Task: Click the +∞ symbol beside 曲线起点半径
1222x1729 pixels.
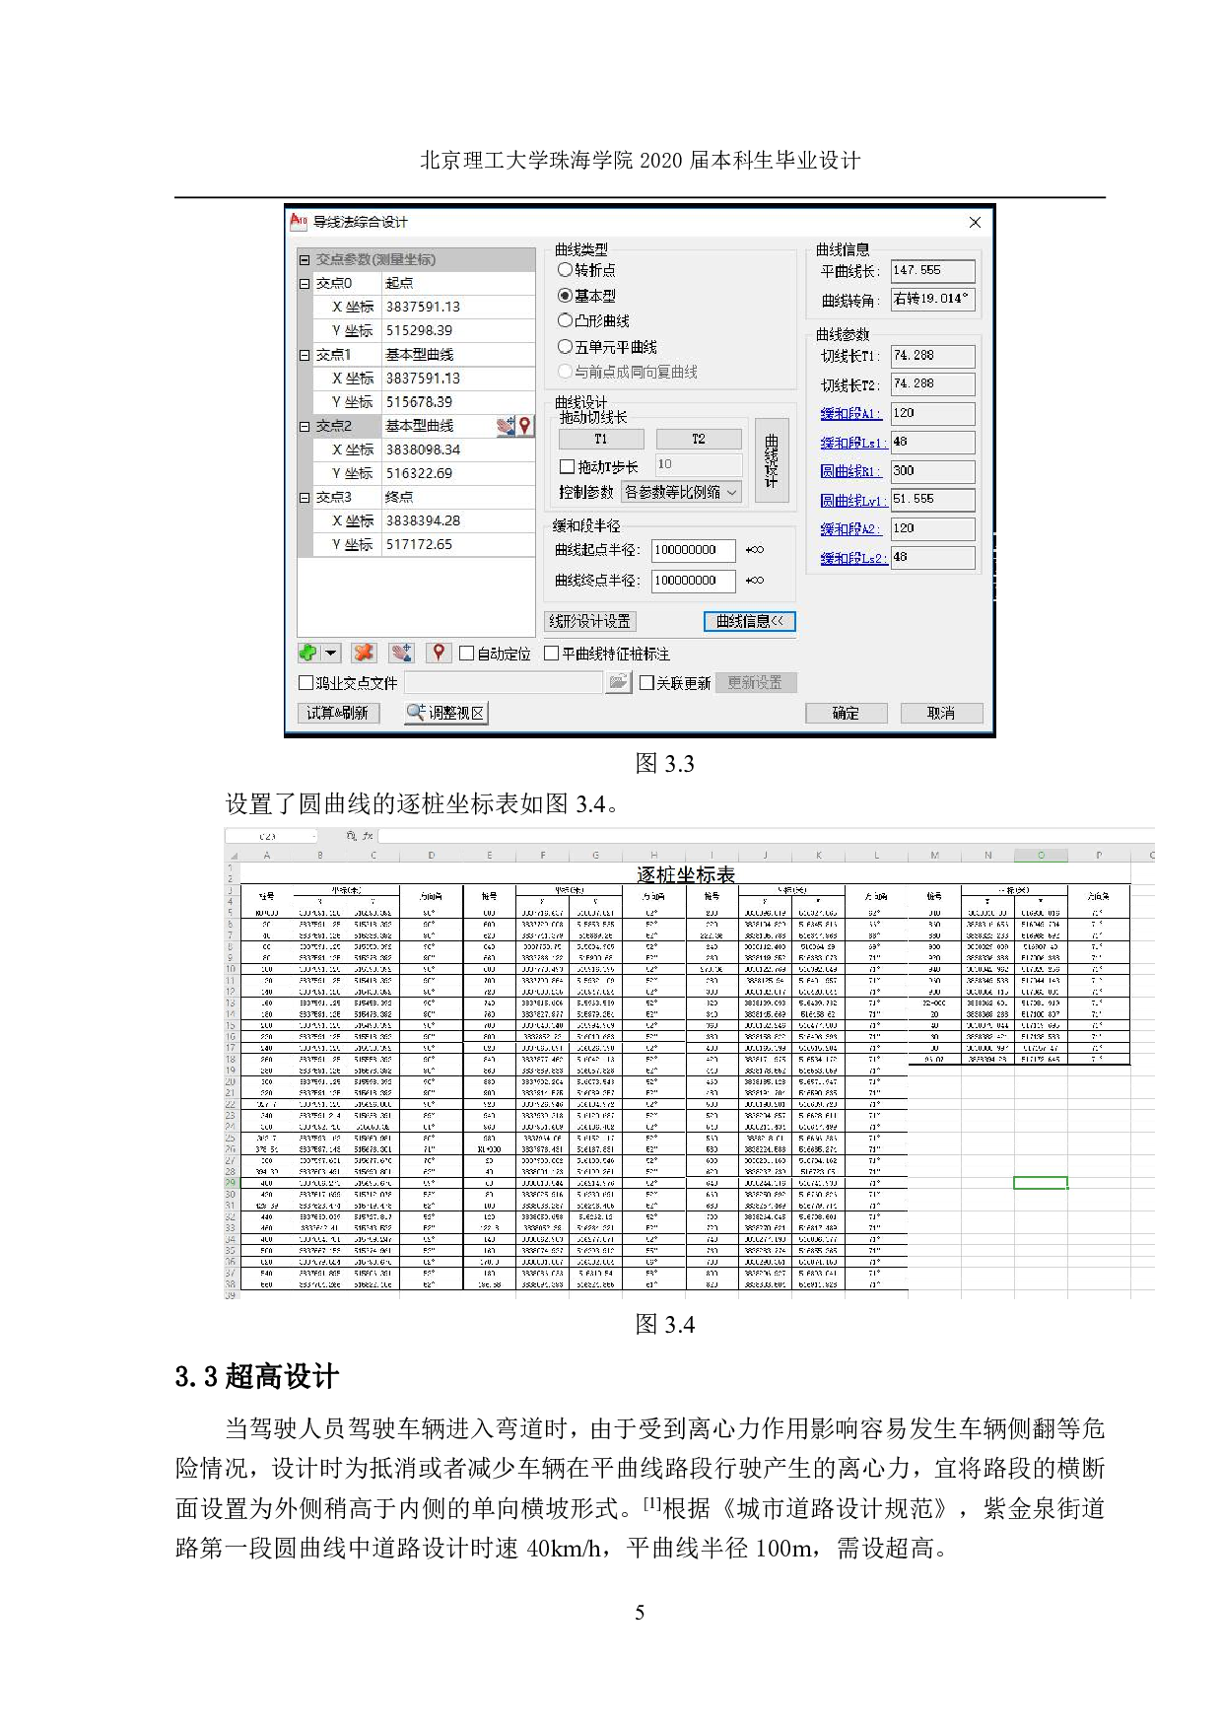Action: (755, 550)
